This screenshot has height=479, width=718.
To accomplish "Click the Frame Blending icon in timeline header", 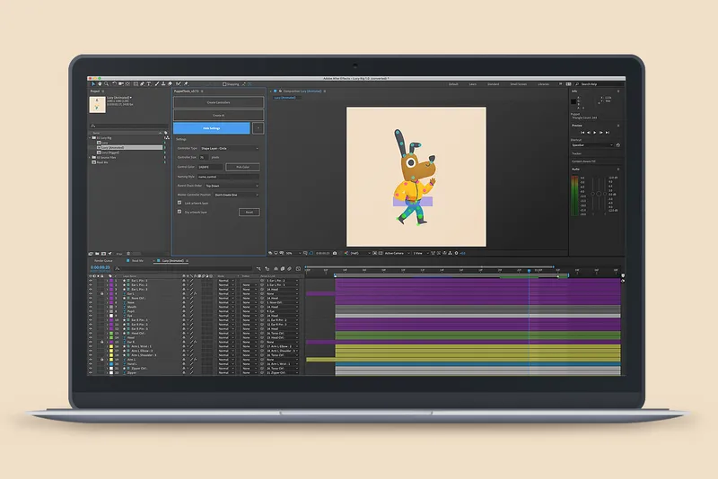I will 283,268.
